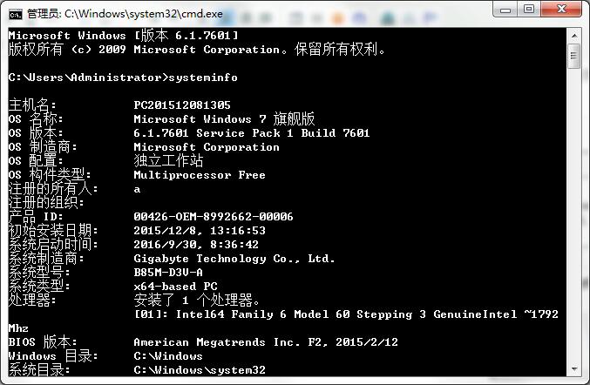Click system type x64-based PC
The height and width of the screenshot is (385, 590).
[x=175, y=286]
